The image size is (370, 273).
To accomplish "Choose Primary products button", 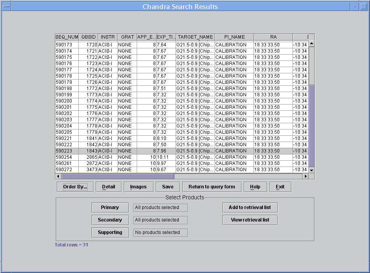I will [x=110, y=207].
